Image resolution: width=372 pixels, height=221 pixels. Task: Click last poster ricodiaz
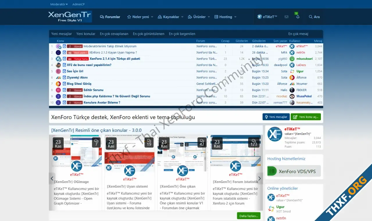pos(282,96)
